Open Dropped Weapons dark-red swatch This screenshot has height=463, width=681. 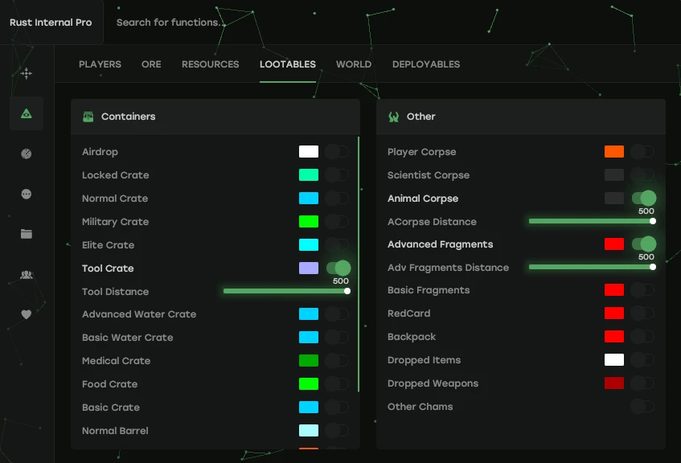click(614, 383)
